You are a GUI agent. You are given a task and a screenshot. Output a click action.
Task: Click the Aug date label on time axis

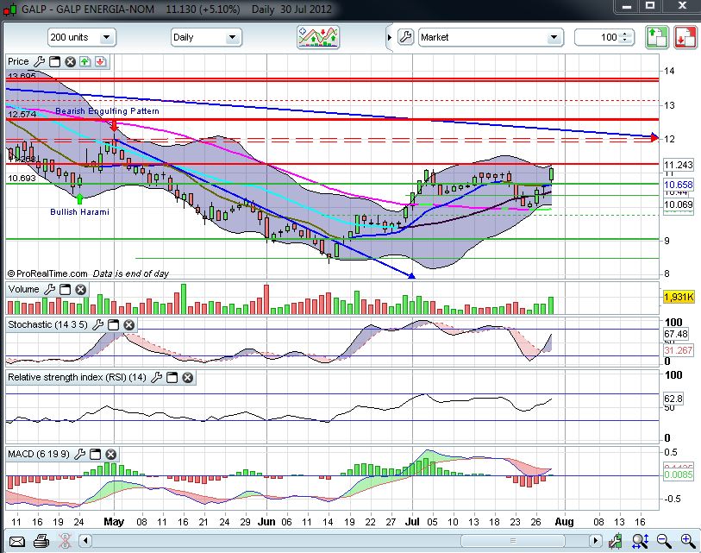pyautogui.click(x=565, y=522)
